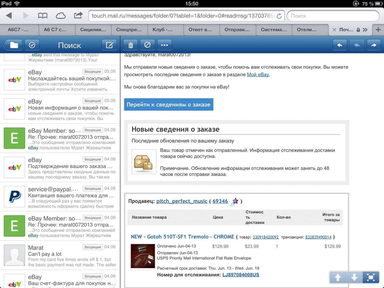
Task: Open tracking number LJ897084008US link
Action: (x=241, y=275)
